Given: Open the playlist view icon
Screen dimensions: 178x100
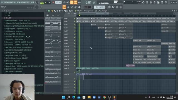Looking at the screenshot, I should point(109,7).
